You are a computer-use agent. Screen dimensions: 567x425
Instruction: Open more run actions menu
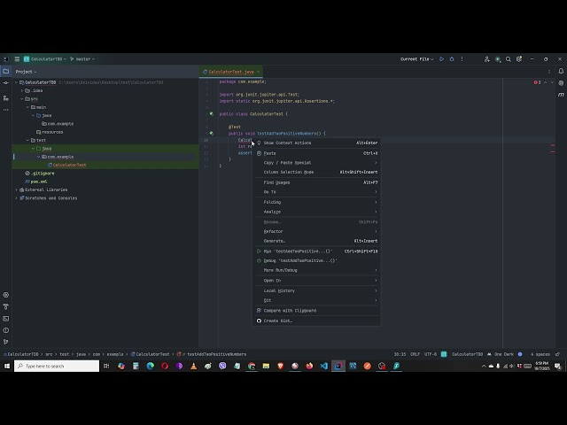462,59
